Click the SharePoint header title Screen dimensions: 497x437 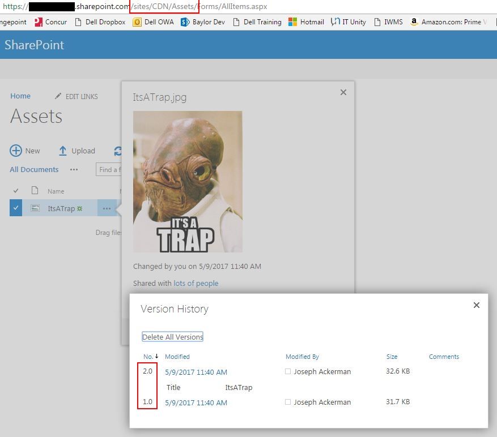[x=34, y=45]
